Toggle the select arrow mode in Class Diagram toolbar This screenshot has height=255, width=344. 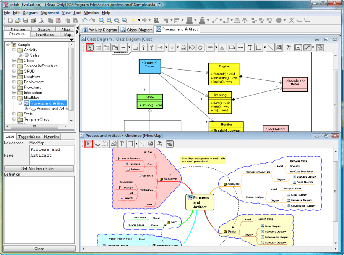tap(90, 48)
